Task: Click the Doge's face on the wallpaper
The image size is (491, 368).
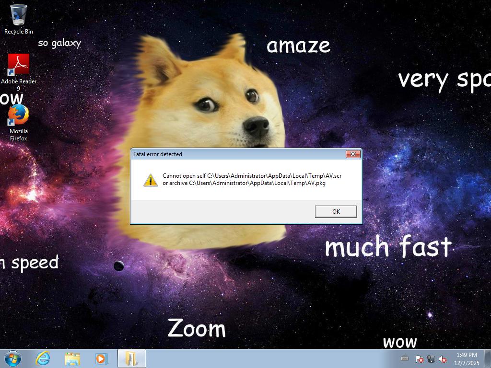Action: 225,110
